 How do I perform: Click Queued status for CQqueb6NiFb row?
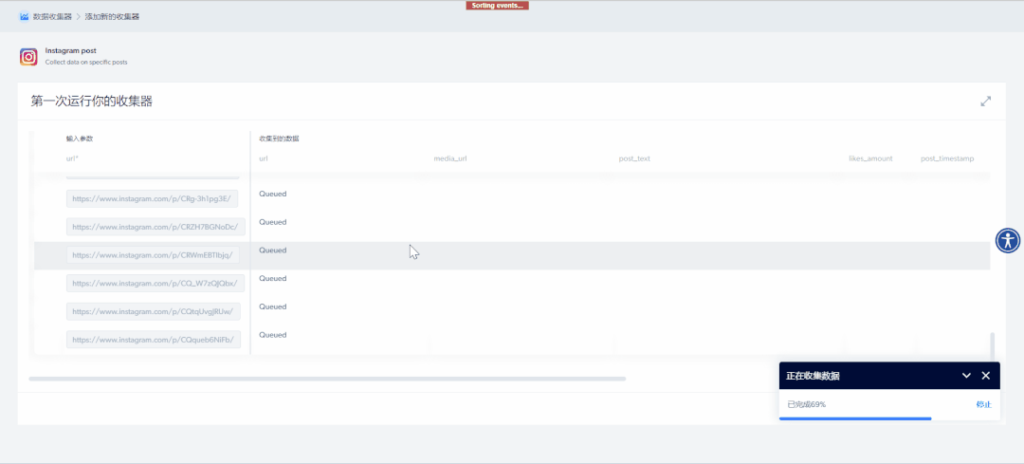pyautogui.click(x=273, y=335)
